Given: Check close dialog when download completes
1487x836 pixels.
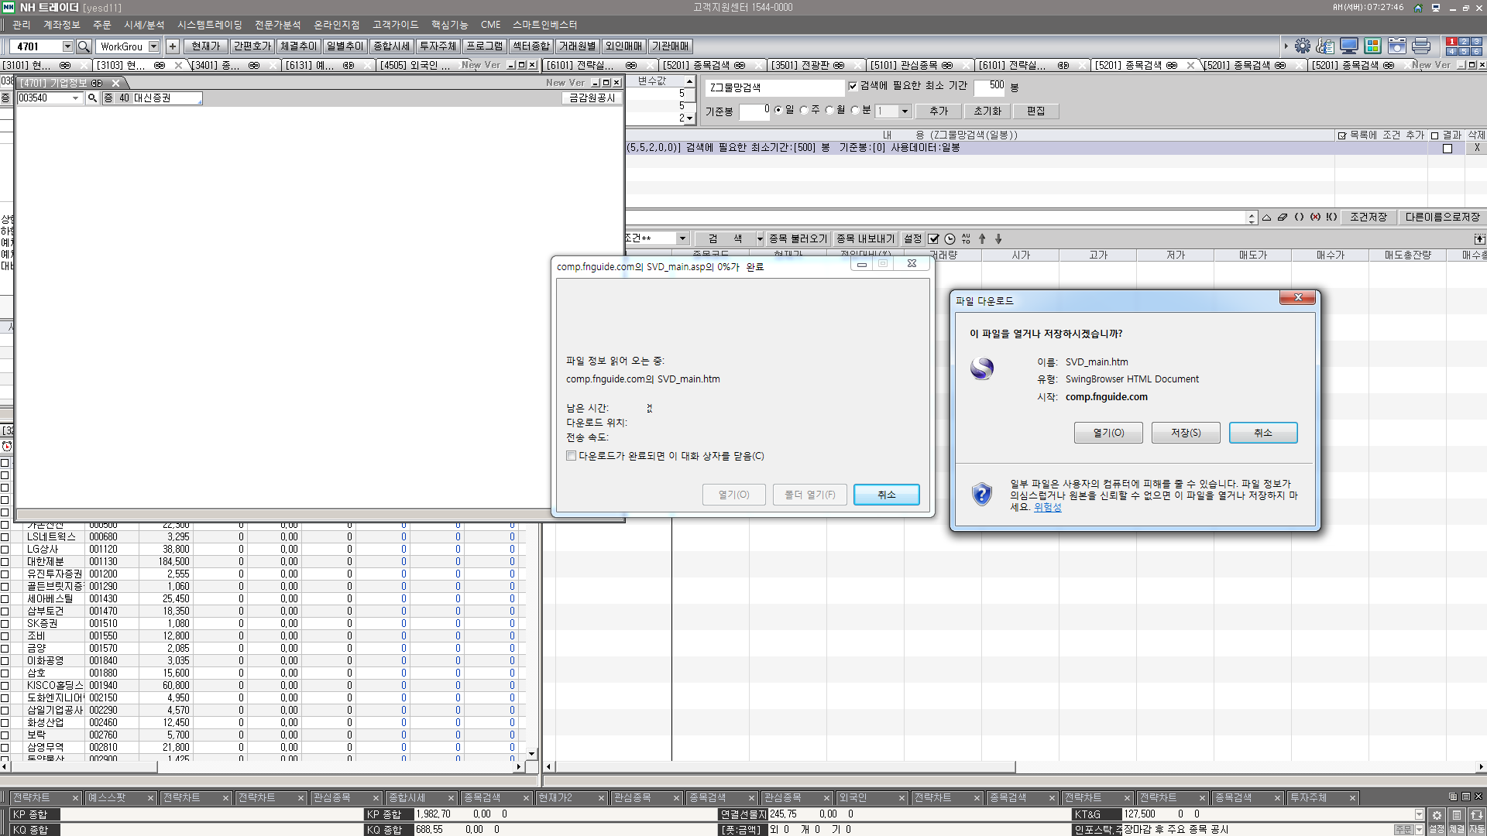Looking at the screenshot, I should coord(572,456).
